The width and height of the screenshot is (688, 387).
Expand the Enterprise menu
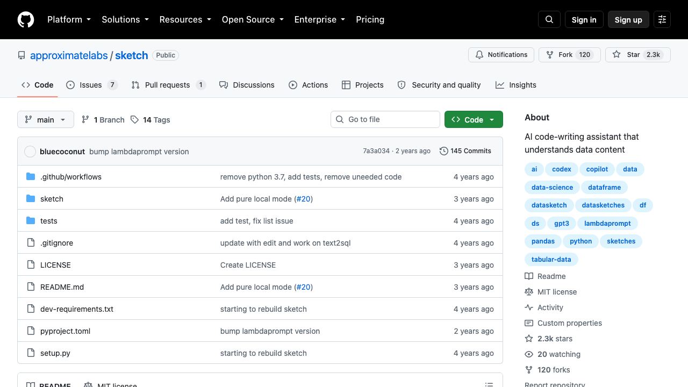point(320,19)
